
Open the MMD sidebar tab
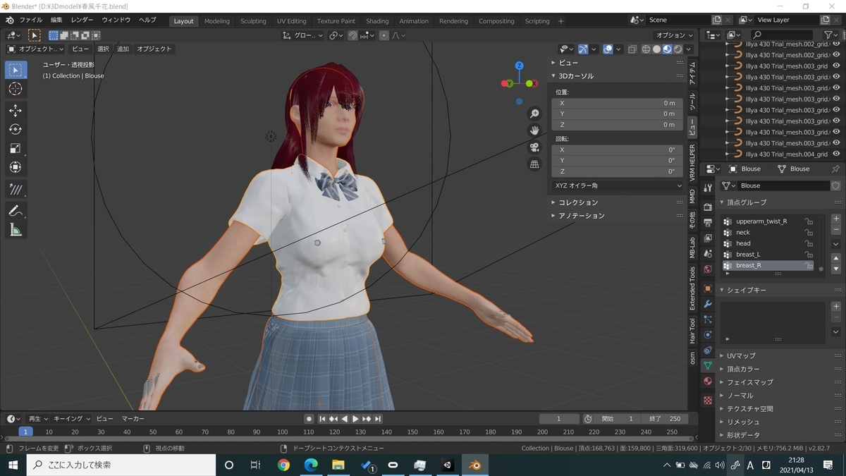coord(692,197)
